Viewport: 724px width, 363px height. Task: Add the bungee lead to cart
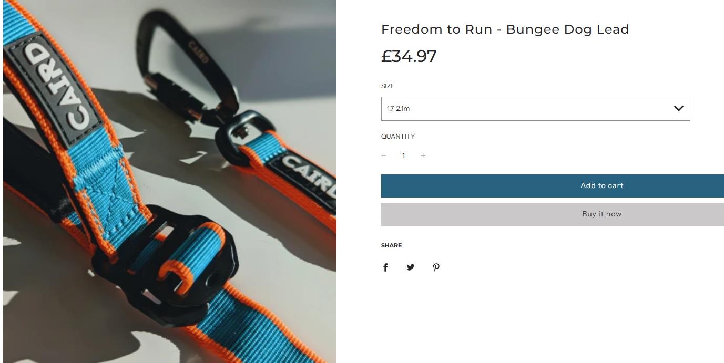[553, 186]
